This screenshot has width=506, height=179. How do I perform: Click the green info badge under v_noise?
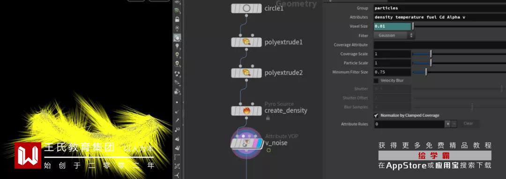(x=268, y=150)
